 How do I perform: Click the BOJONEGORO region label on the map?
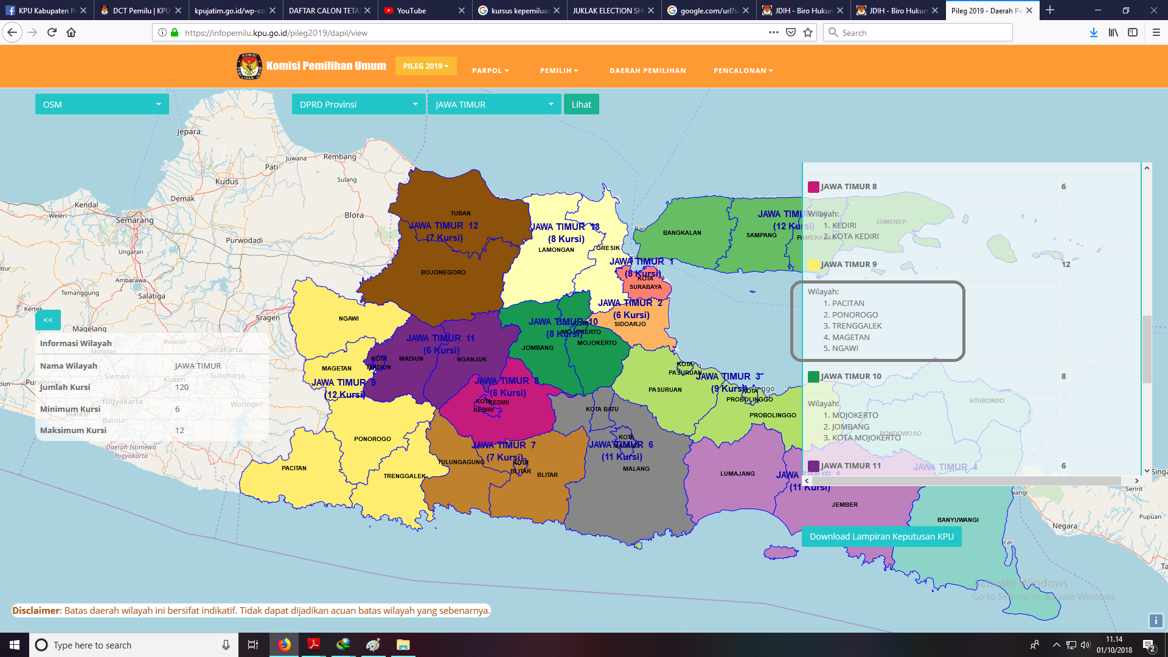[x=443, y=273]
